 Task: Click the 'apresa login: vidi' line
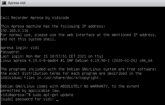[x=20, y=48]
